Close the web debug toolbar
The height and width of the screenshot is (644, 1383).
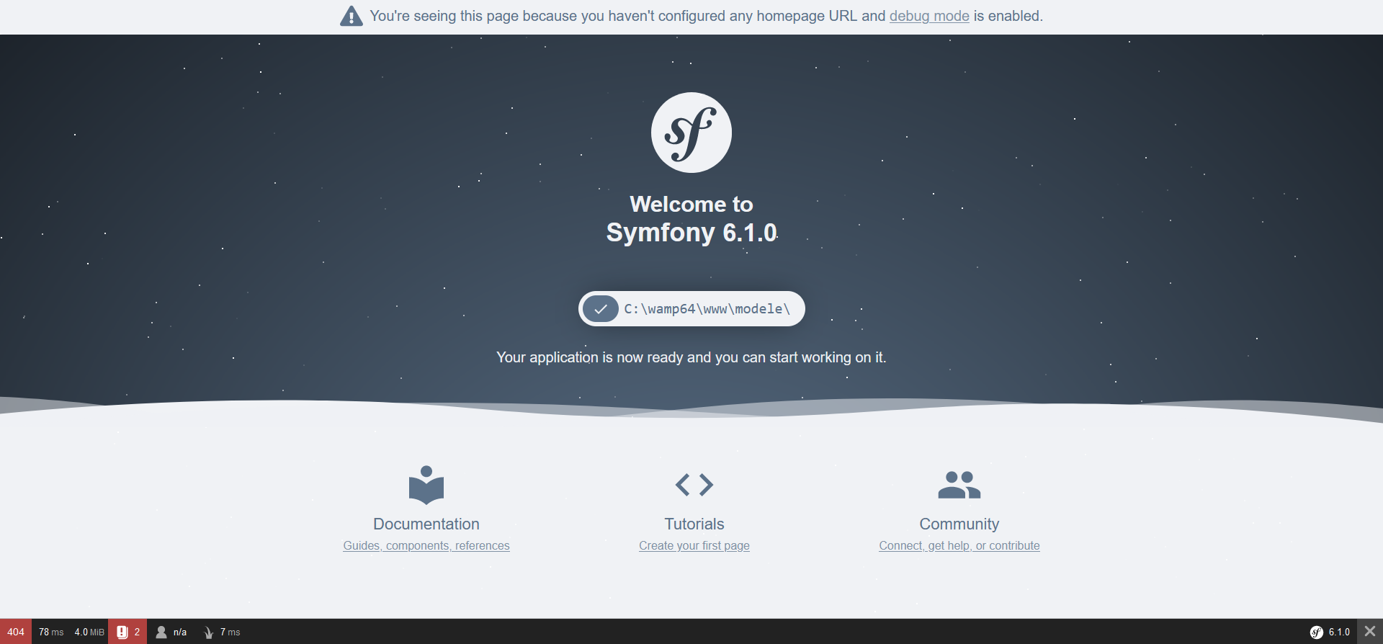[x=1370, y=632]
